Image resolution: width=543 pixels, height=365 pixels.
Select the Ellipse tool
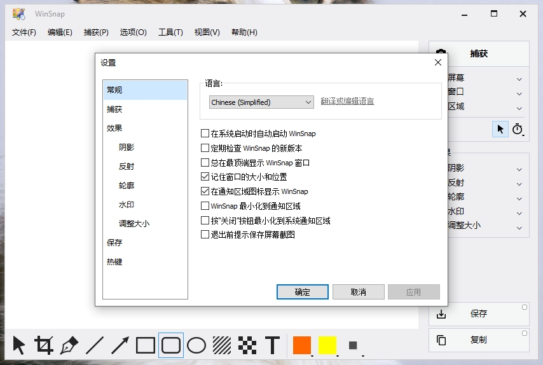pos(196,345)
